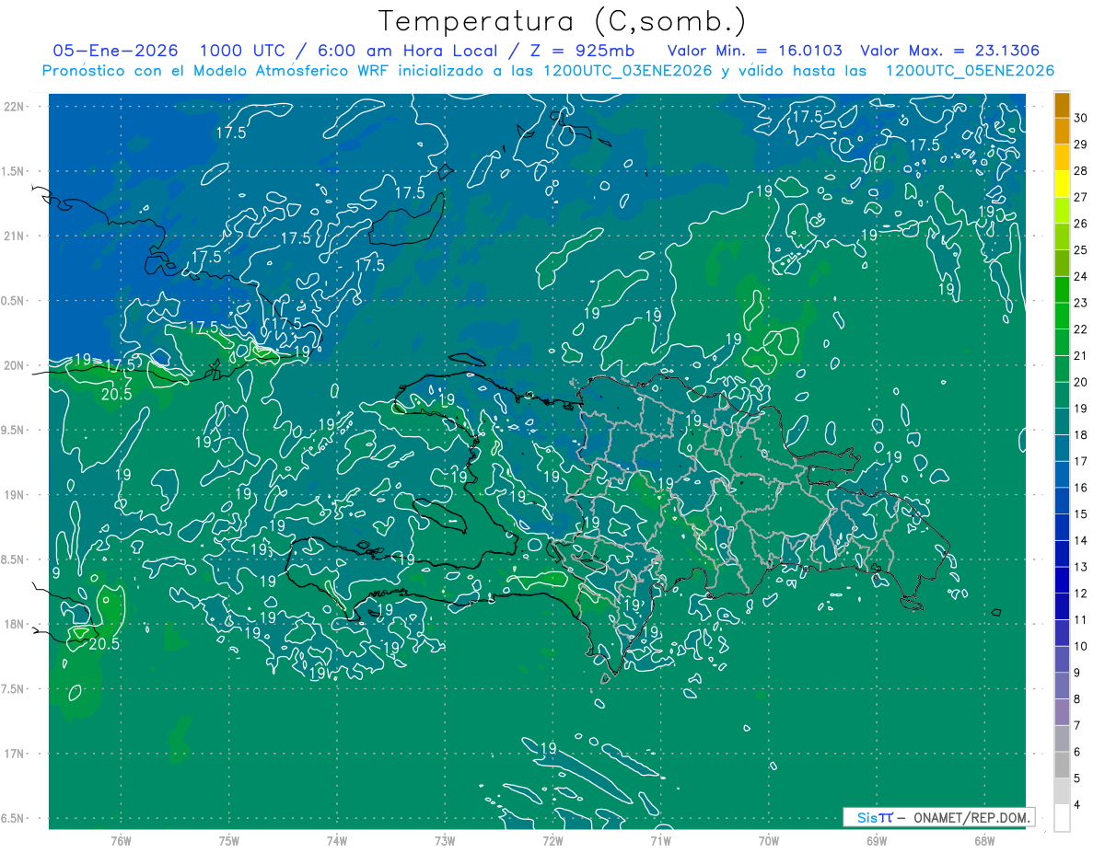1105x853 pixels.
Task: Pick the teal swatch labeled 19
Action: point(1062,397)
